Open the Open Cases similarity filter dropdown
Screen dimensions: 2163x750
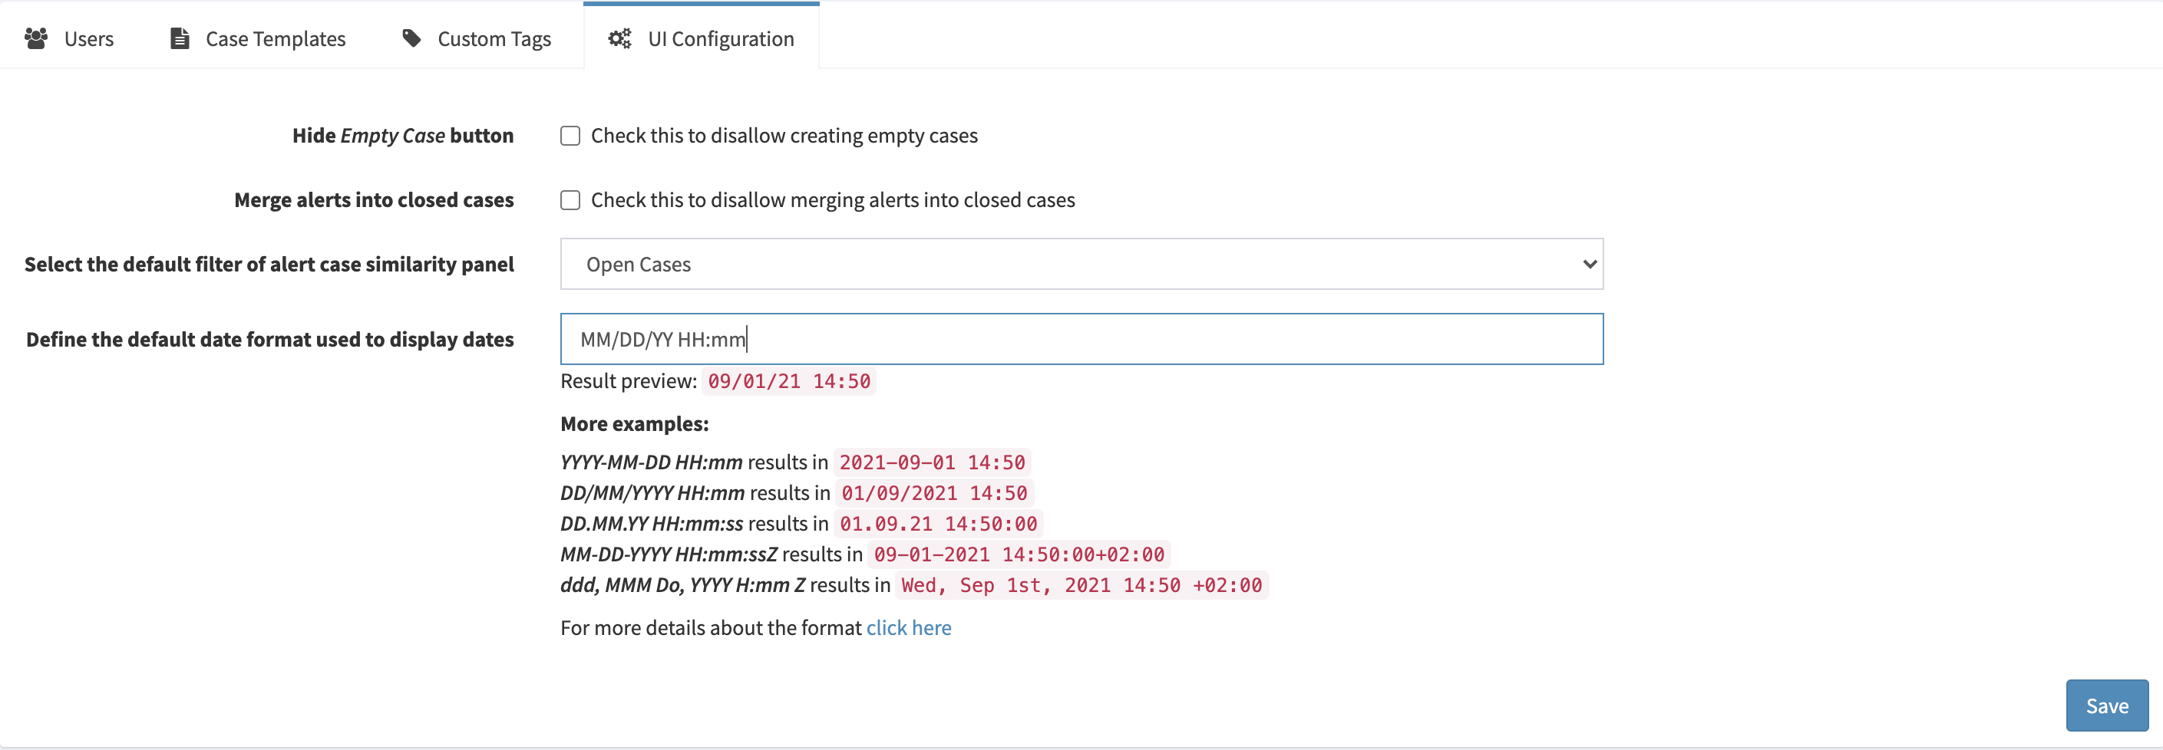(x=1081, y=265)
